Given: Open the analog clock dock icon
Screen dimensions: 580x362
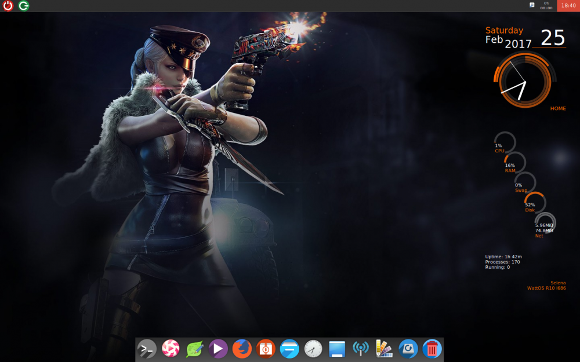Looking at the screenshot, I should (313, 348).
